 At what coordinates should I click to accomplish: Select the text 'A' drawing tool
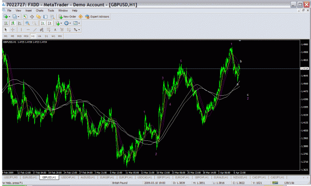pyautogui.click(x=55, y=30)
